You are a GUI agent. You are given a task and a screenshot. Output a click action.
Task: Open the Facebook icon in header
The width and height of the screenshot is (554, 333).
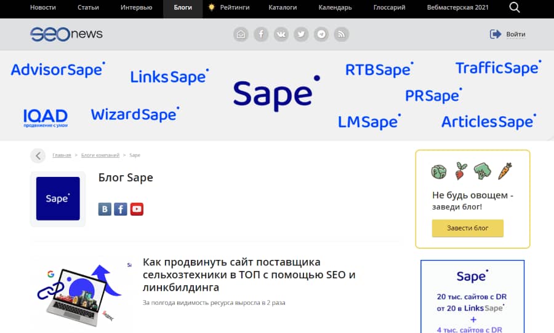click(261, 34)
